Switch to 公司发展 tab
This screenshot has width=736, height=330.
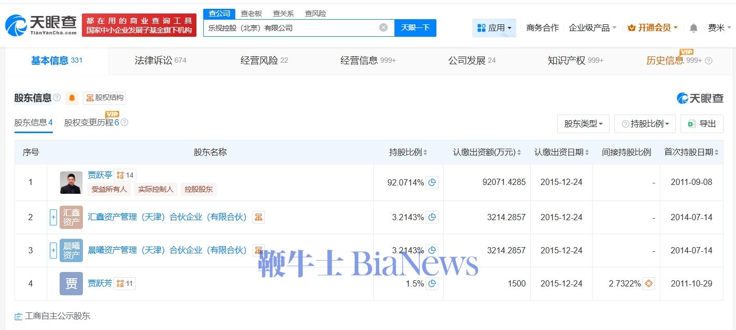(x=472, y=61)
